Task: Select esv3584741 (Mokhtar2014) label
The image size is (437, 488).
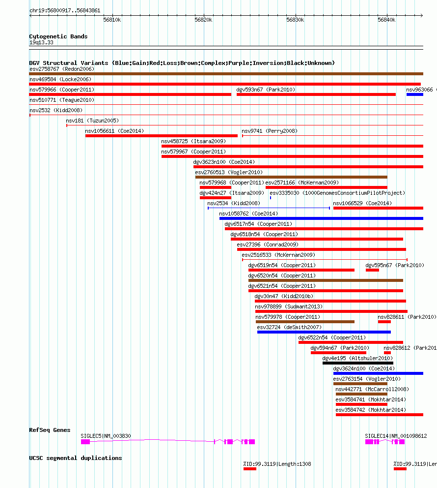Action: pos(371,399)
